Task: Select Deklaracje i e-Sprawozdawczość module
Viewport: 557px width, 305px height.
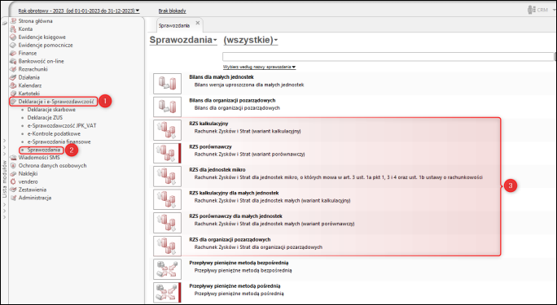Action: [x=56, y=102]
